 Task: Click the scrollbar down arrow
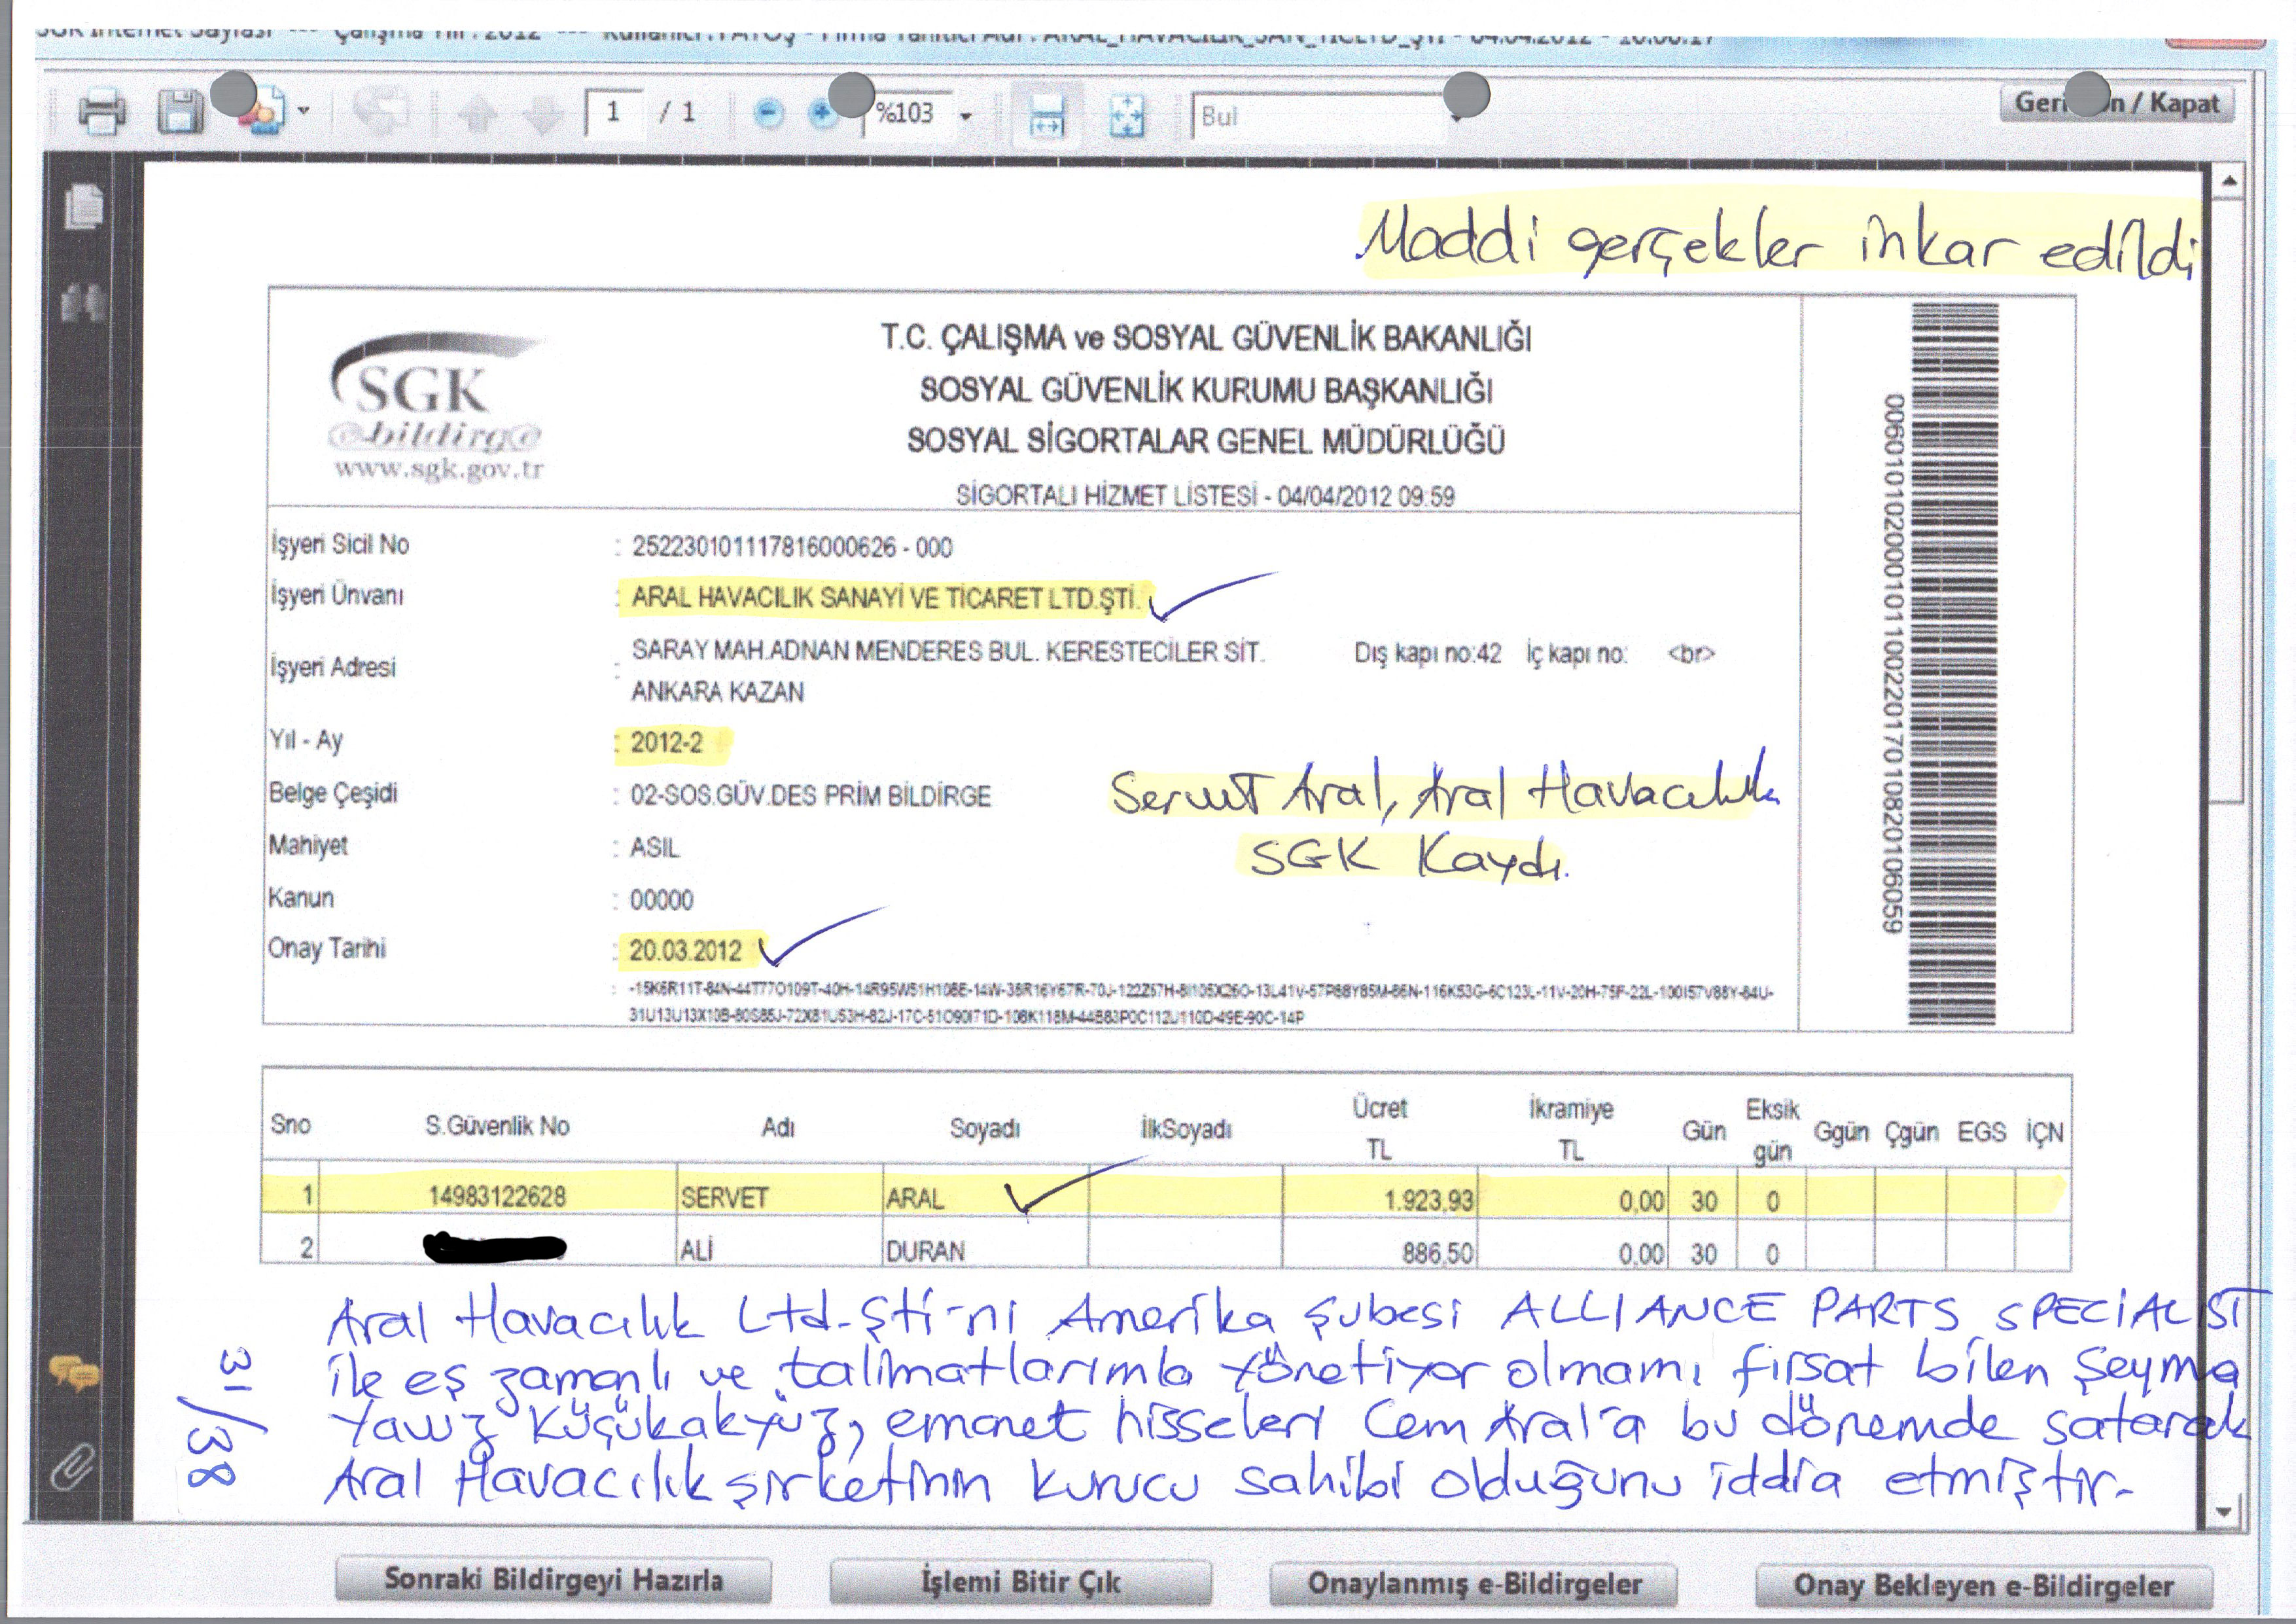click(2223, 1511)
